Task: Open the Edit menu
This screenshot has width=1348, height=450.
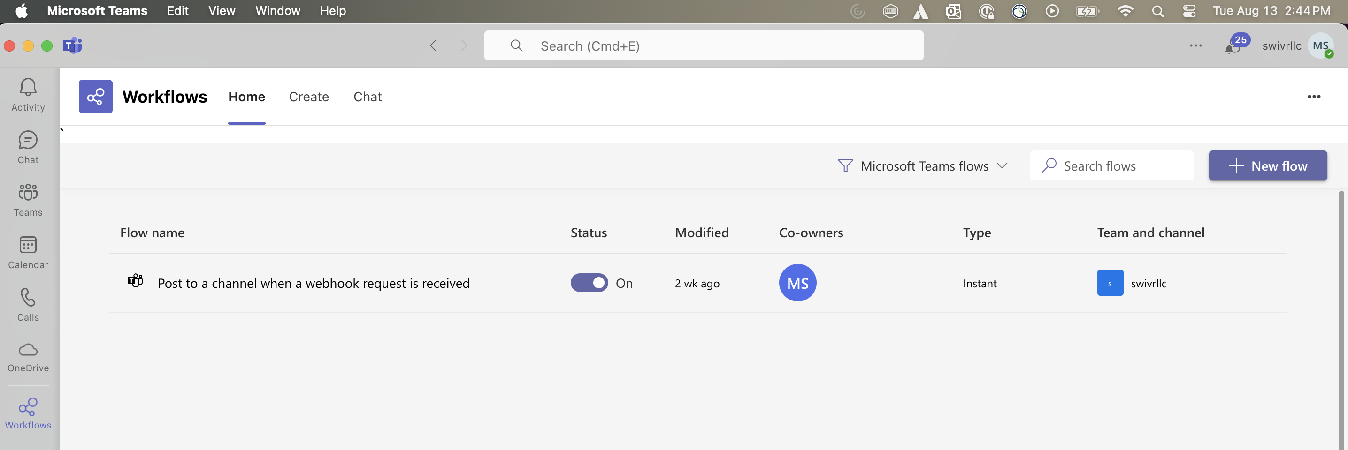Action: point(177,11)
